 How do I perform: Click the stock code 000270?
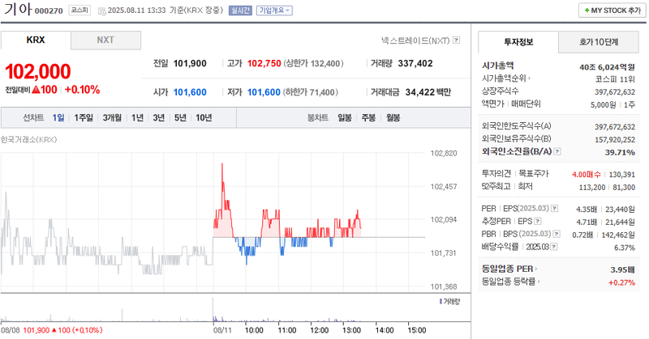pyautogui.click(x=49, y=11)
